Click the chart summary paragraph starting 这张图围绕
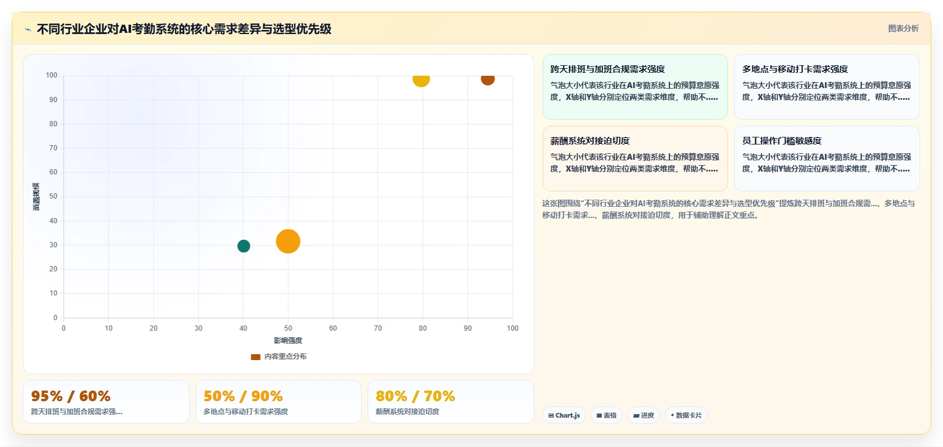The image size is (943, 447). pyautogui.click(x=728, y=209)
